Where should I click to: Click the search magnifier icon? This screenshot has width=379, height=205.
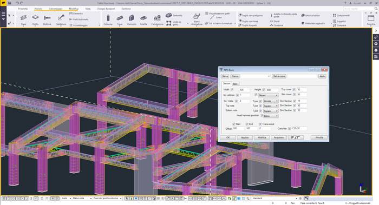(x=376, y=9)
